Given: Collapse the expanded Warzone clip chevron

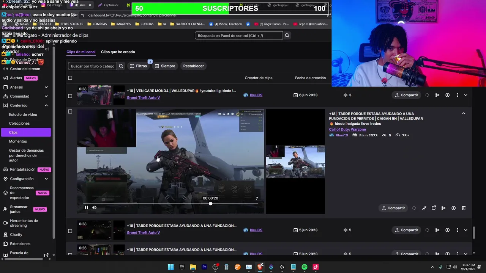Looking at the screenshot, I should (464, 113).
